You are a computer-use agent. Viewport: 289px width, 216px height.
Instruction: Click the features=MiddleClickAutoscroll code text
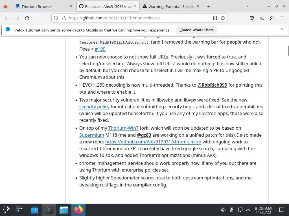point(114,42)
